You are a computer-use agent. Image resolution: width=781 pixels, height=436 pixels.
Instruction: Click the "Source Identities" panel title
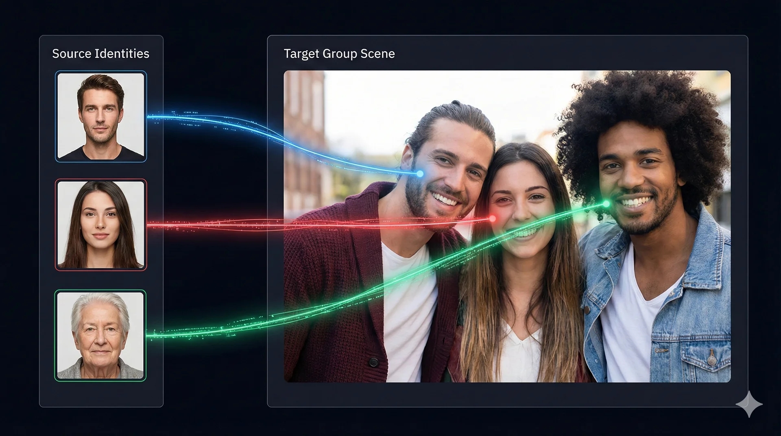[x=100, y=54]
